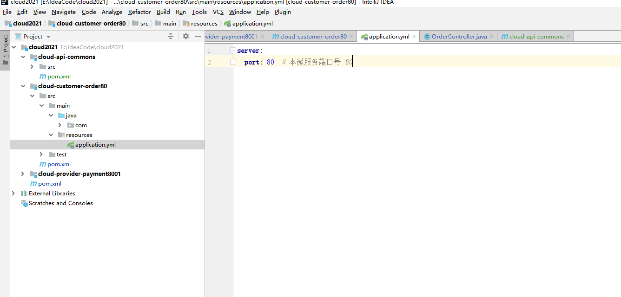Close the cloud-customer-order80 editor tab
Image resolution: width=621 pixels, height=297 pixels.
351,36
